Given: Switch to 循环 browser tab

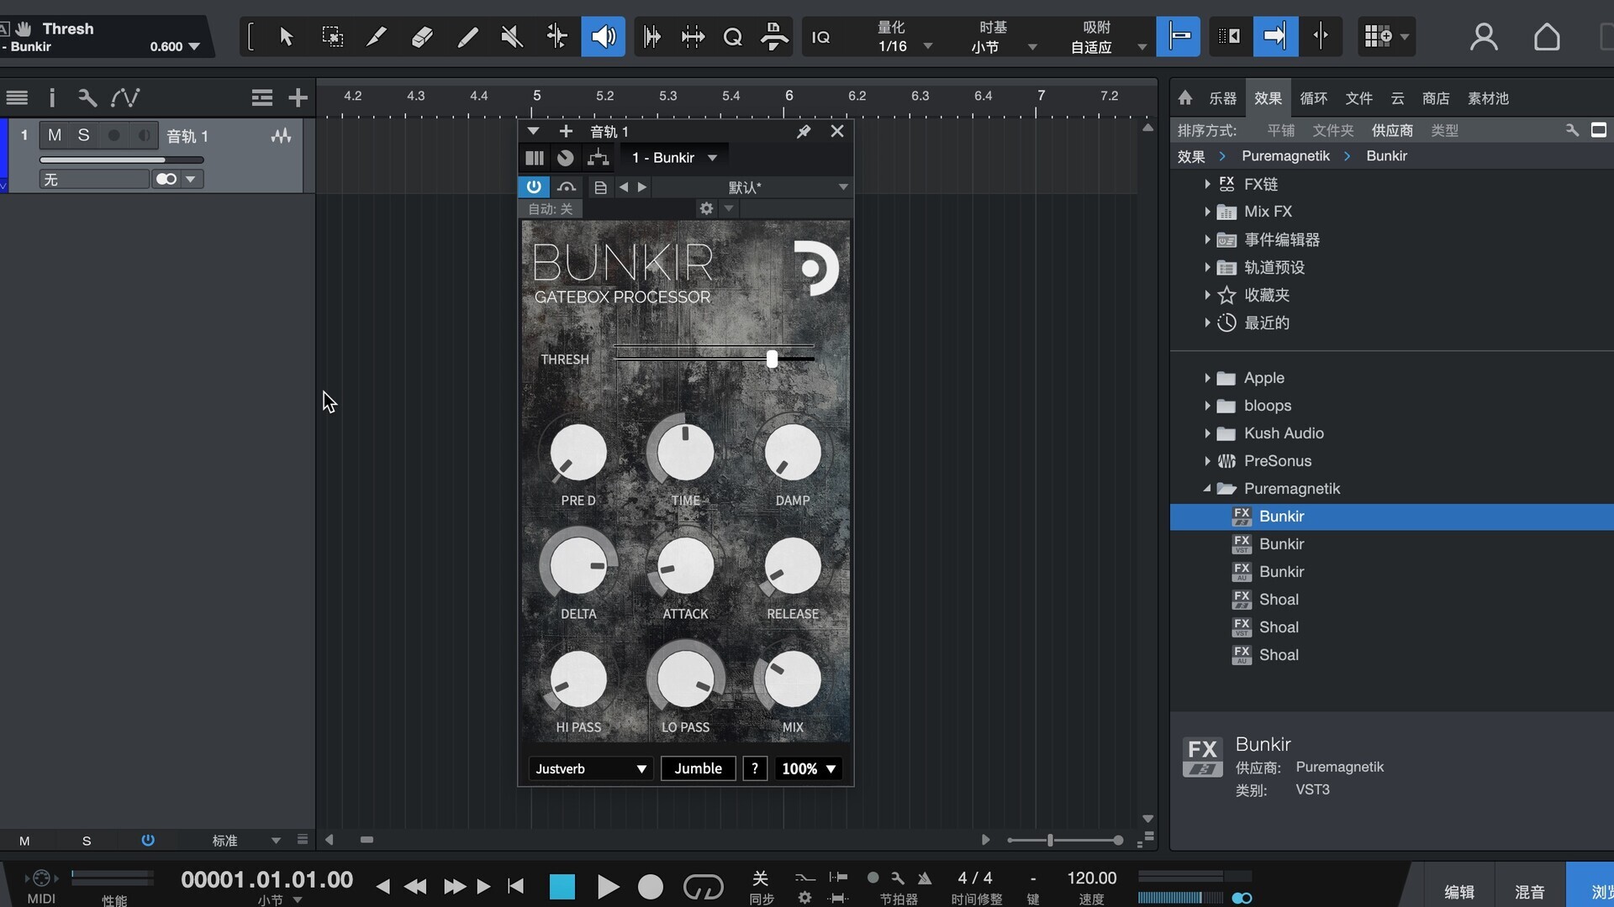Looking at the screenshot, I should point(1313,98).
